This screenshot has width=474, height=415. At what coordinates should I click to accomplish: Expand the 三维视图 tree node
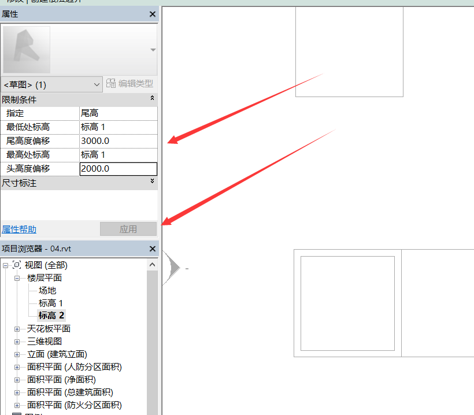point(17,342)
